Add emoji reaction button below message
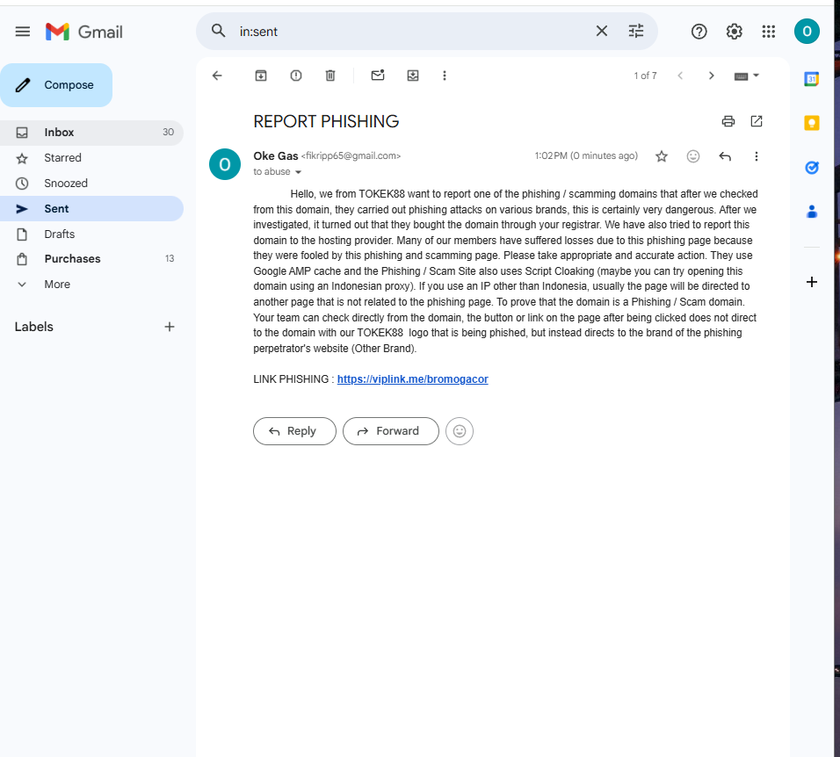The height and width of the screenshot is (757, 840). 460,431
